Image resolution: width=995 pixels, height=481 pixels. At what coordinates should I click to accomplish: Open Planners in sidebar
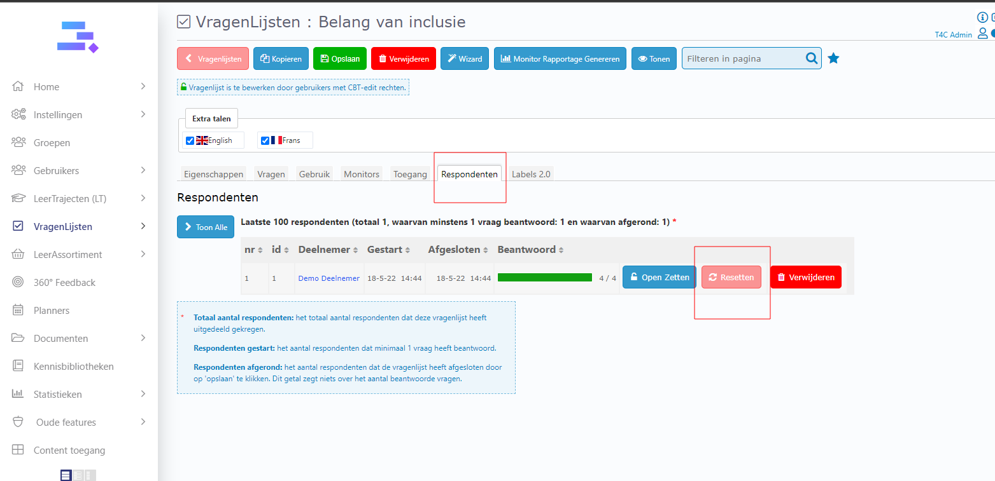51,310
